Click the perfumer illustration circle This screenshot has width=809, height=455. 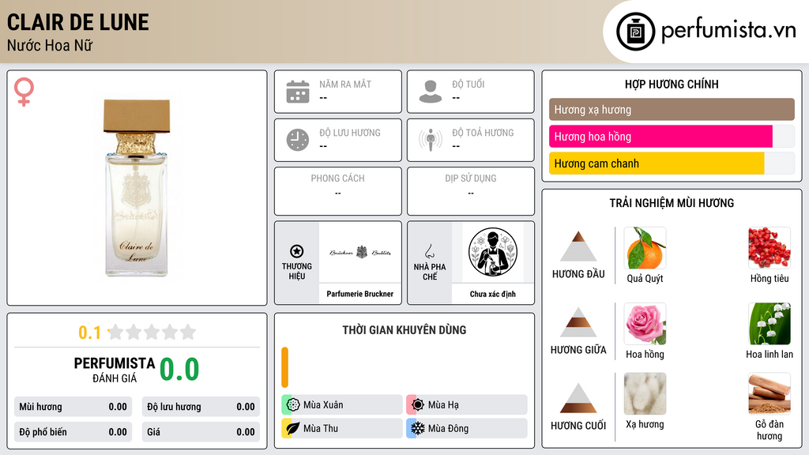[x=493, y=252]
